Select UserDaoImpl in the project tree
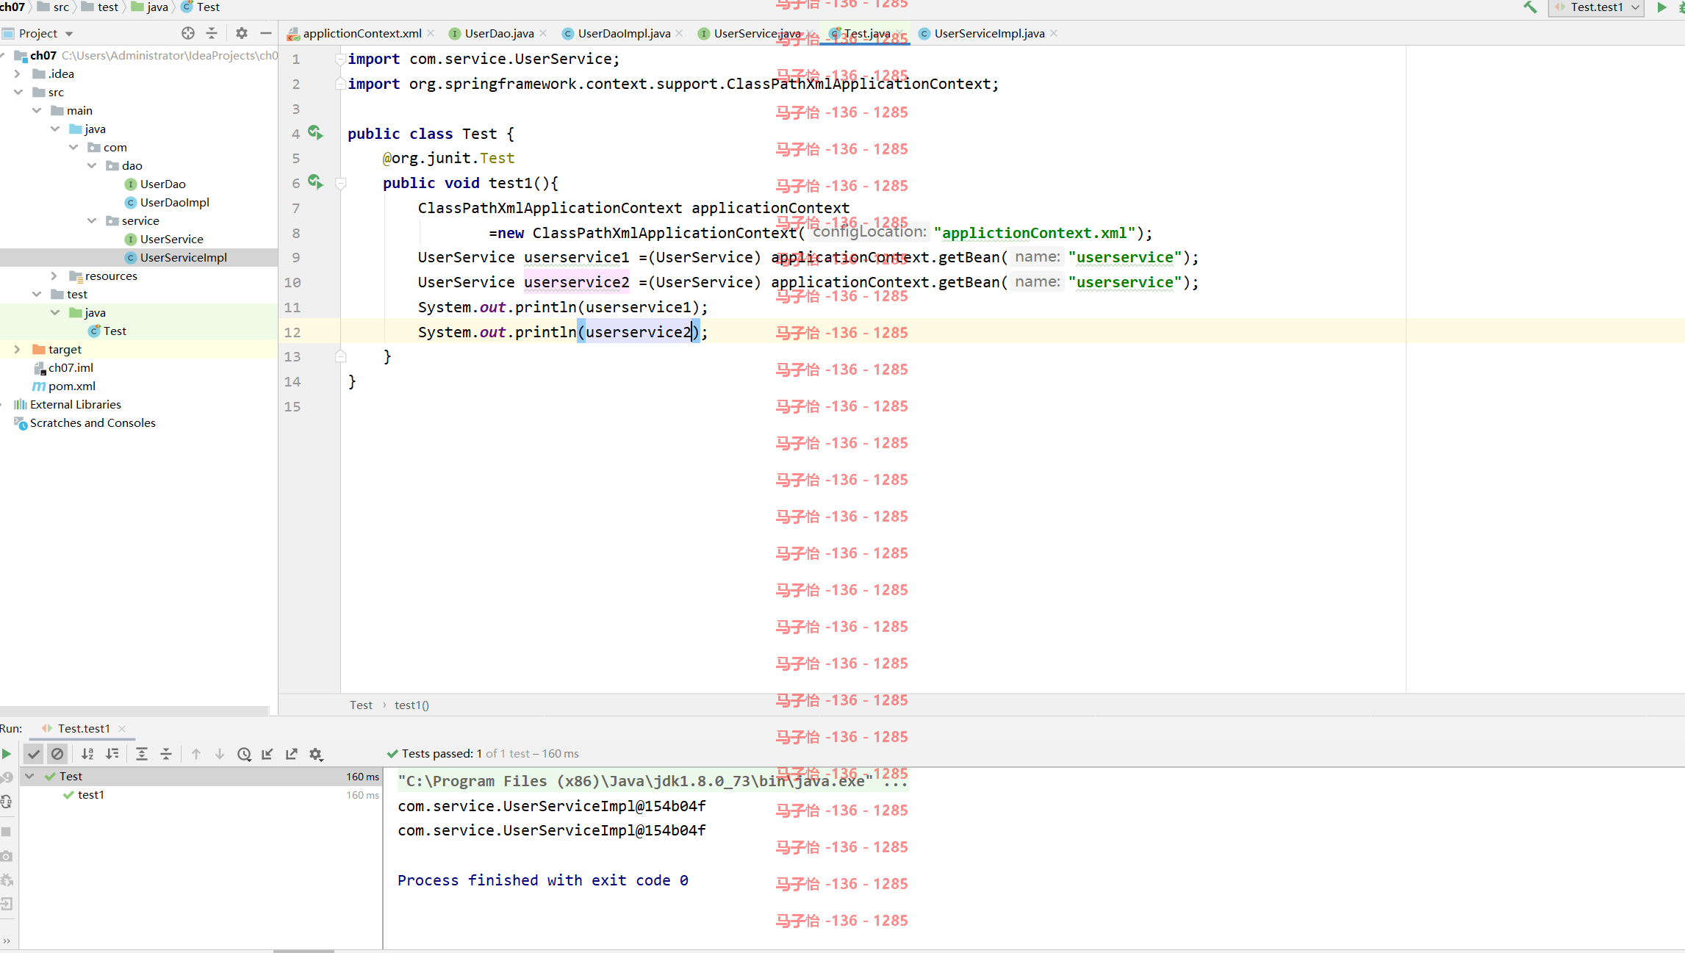This screenshot has width=1685, height=953. point(168,202)
